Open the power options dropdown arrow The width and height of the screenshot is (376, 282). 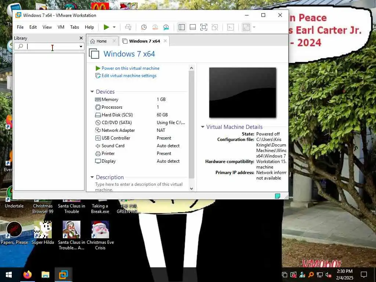click(x=114, y=27)
